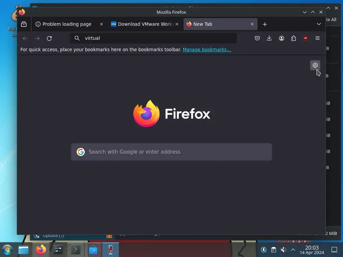Minimize the Mozilla Firefox window

coord(305,12)
